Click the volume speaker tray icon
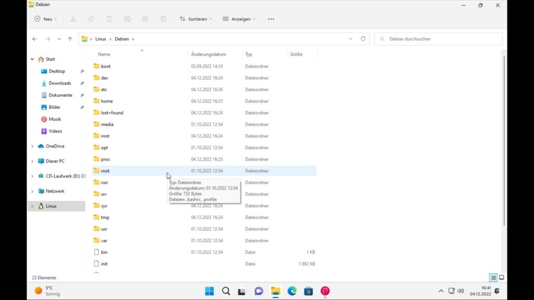This screenshot has width=534, height=300. pyautogui.click(x=461, y=291)
